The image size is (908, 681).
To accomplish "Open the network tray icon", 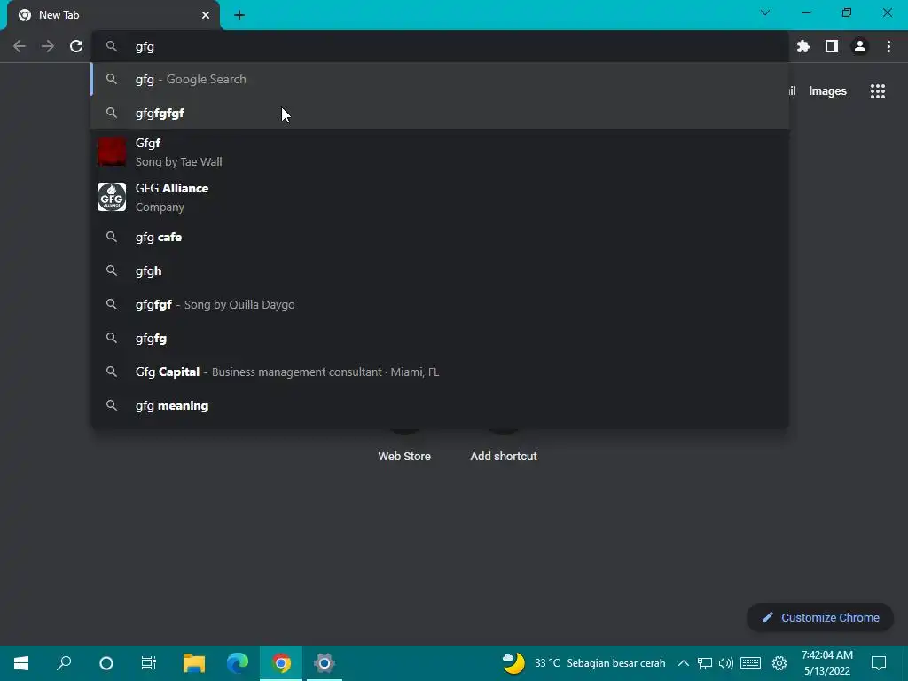I will [705, 663].
